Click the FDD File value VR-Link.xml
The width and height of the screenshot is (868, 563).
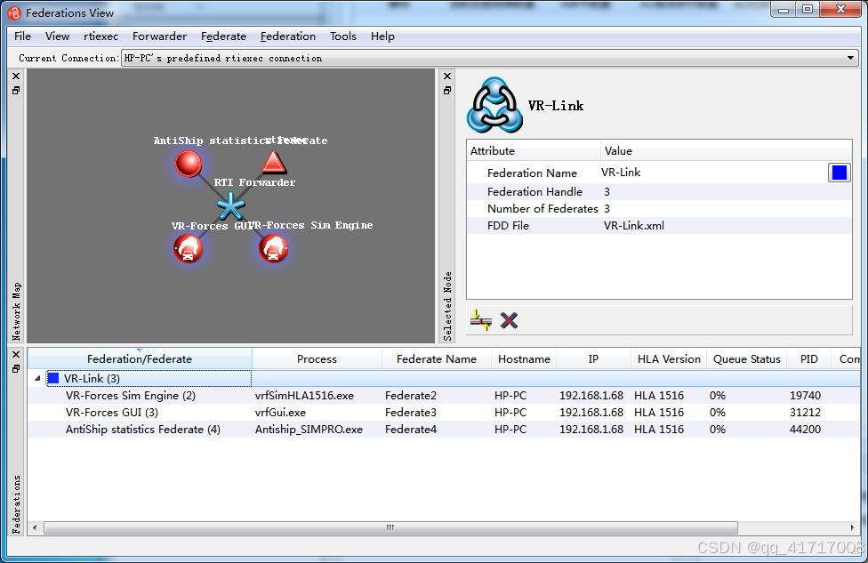point(634,225)
